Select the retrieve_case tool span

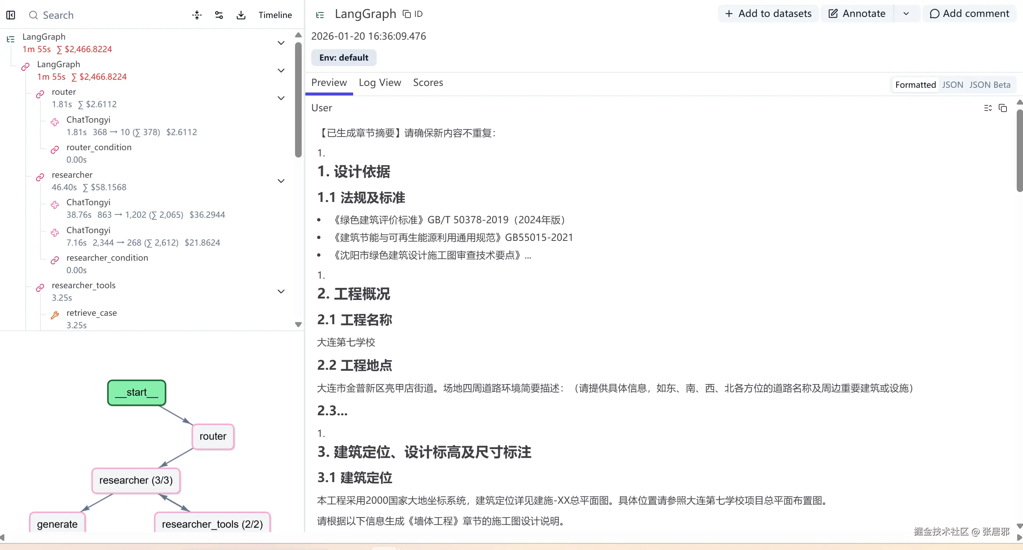pos(91,313)
